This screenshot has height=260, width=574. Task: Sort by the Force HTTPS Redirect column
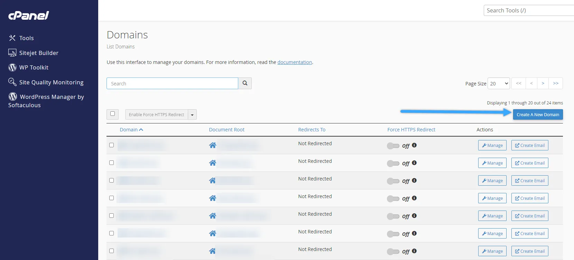(x=411, y=130)
